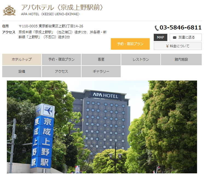The image size is (205, 175).
Task: Click the orange 予約・宿泊プラン button
Action: (x=130, y=44)
